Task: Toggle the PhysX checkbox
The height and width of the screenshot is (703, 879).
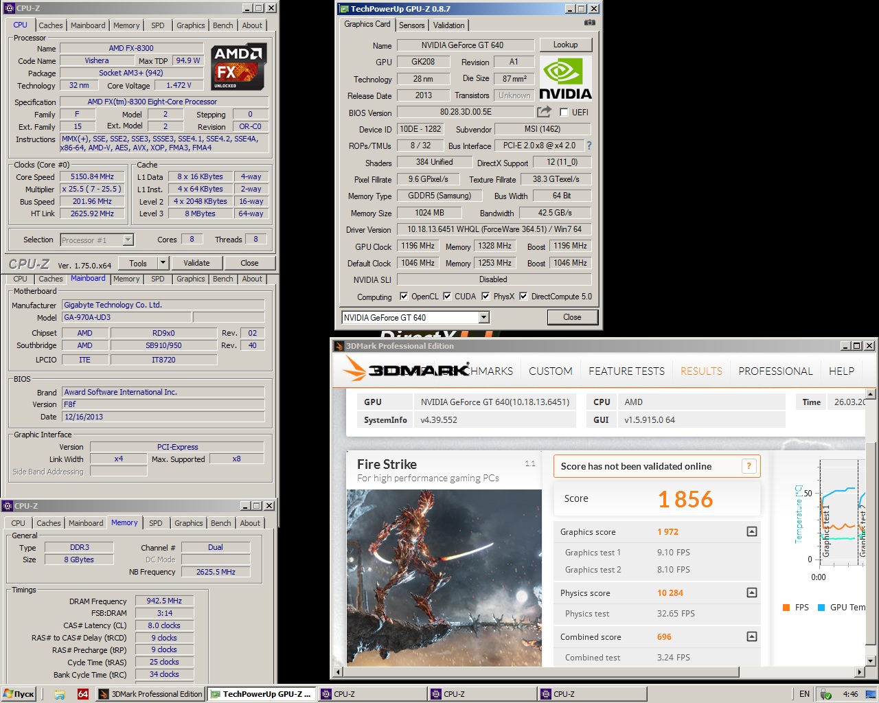Action: coord(486,297)
